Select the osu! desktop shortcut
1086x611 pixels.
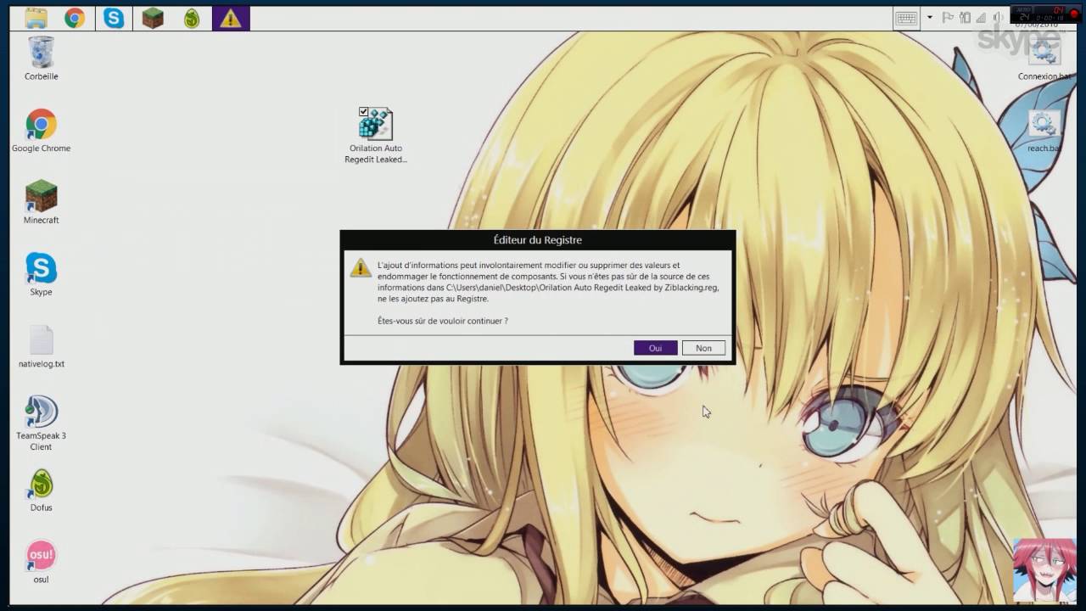[41, 562]
